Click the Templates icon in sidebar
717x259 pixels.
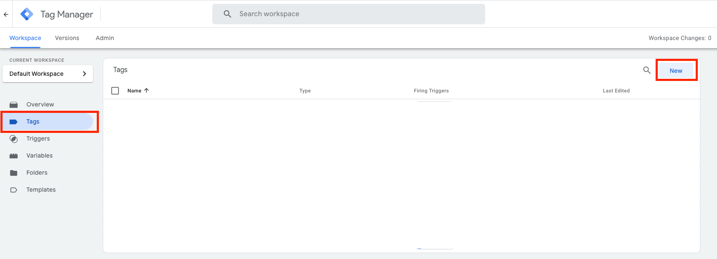[14, 190]
